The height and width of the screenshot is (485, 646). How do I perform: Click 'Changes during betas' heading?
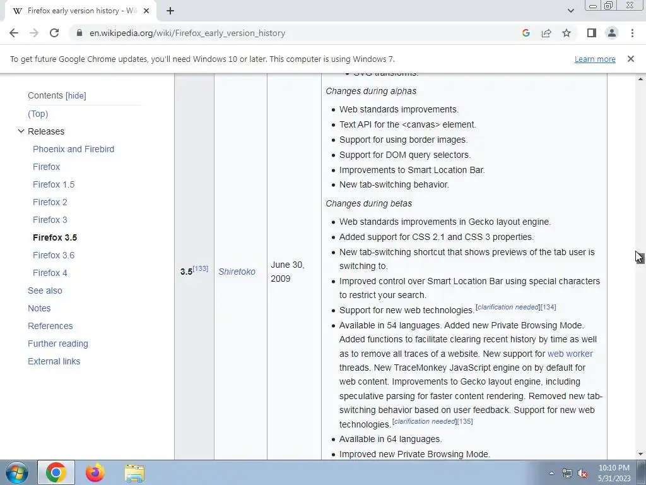coord(368,204)
